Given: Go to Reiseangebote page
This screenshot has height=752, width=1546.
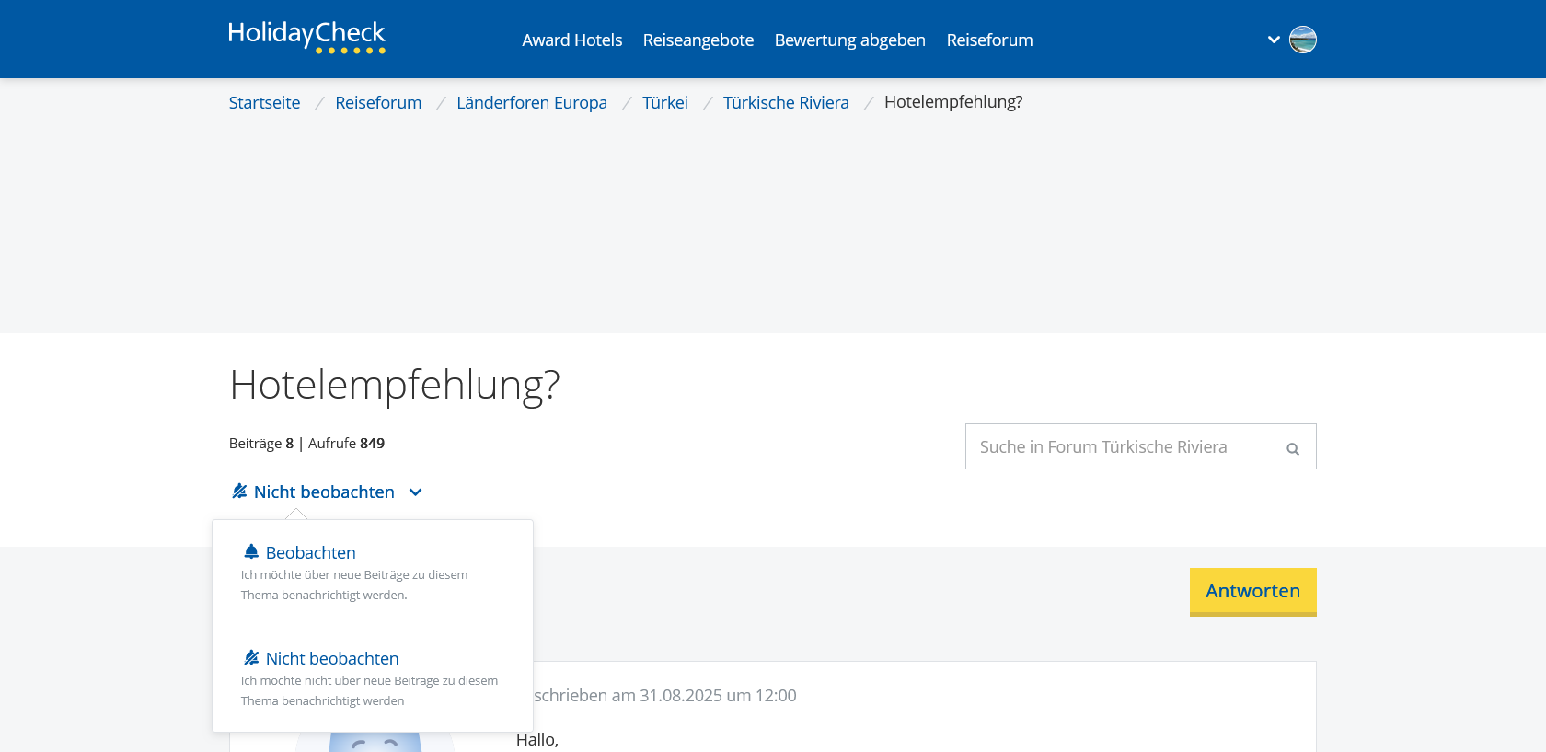Looking at the screenshot, I should 698,40.
